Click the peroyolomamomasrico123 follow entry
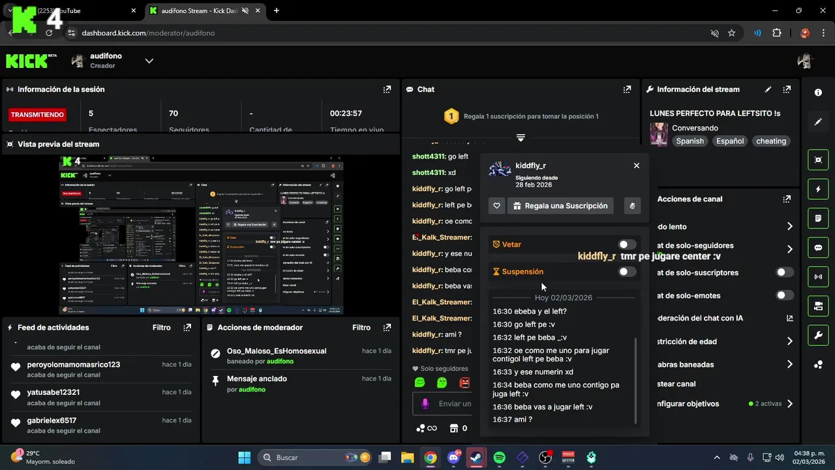Screen dimensions: 835x470 [x=101, y=369]
